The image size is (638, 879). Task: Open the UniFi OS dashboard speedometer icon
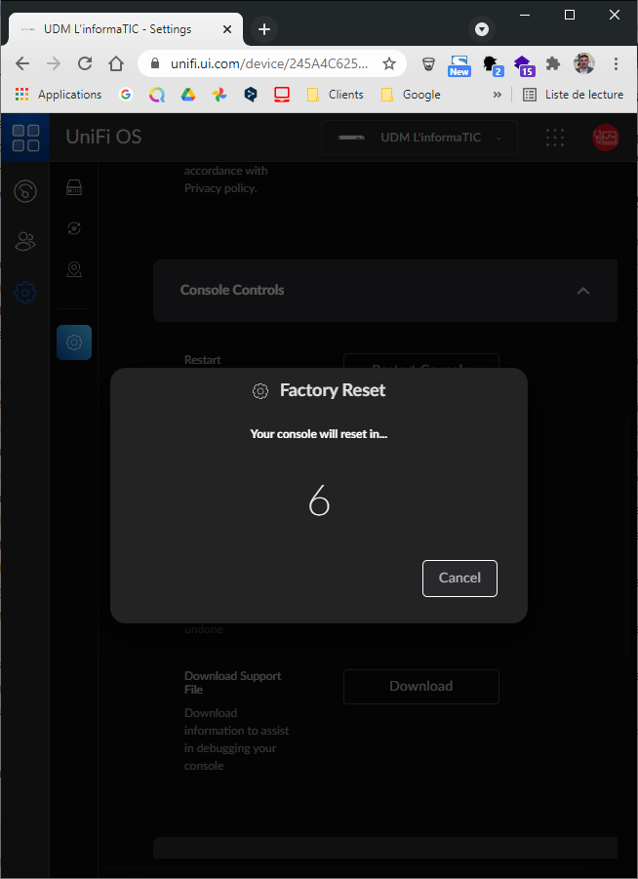click(x=25, y=191)
